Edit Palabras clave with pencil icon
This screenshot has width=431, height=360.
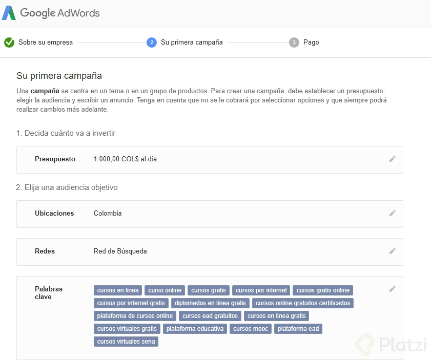click(393, 289)
